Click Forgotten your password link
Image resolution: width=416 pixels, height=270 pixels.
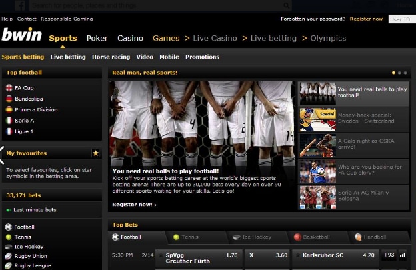pyautogui.click(x=313, y=19)
